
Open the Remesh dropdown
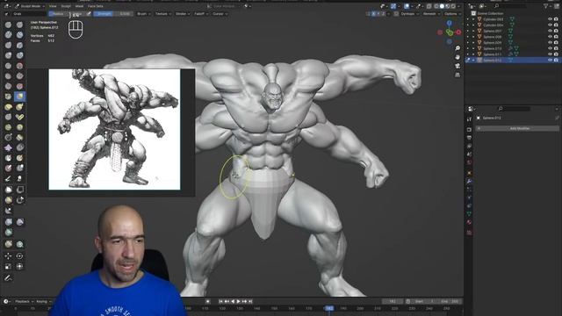[x=431, y=14]
